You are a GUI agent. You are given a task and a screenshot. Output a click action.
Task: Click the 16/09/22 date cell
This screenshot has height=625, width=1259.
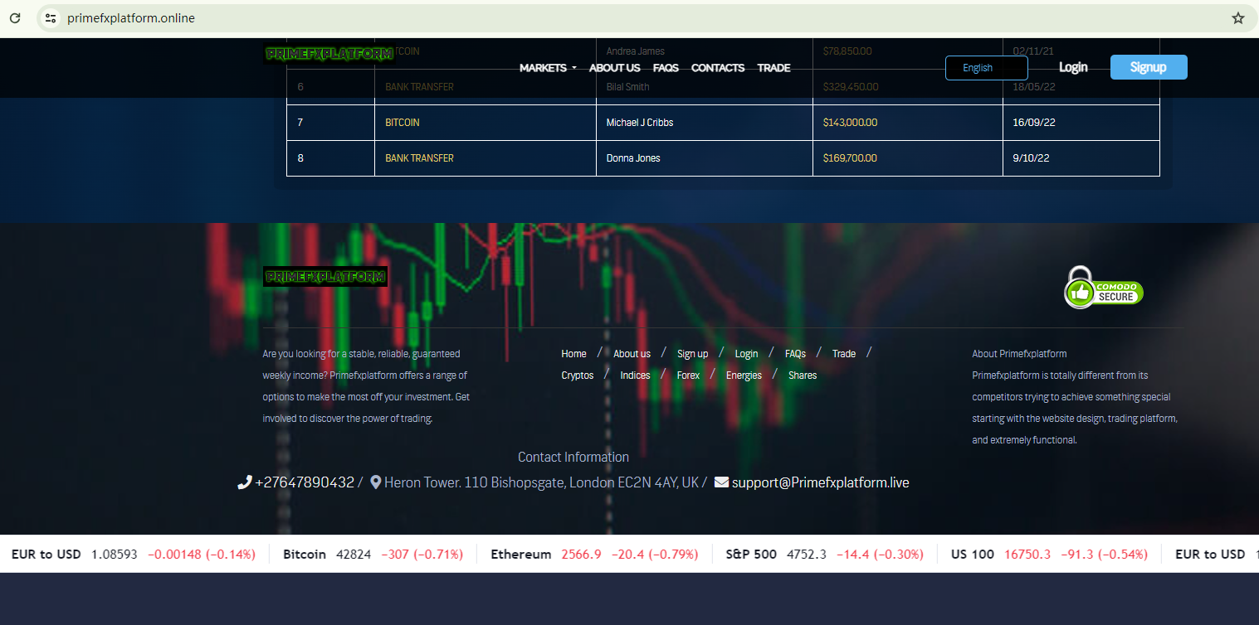pyautogui.click(x=1081, y=123)
